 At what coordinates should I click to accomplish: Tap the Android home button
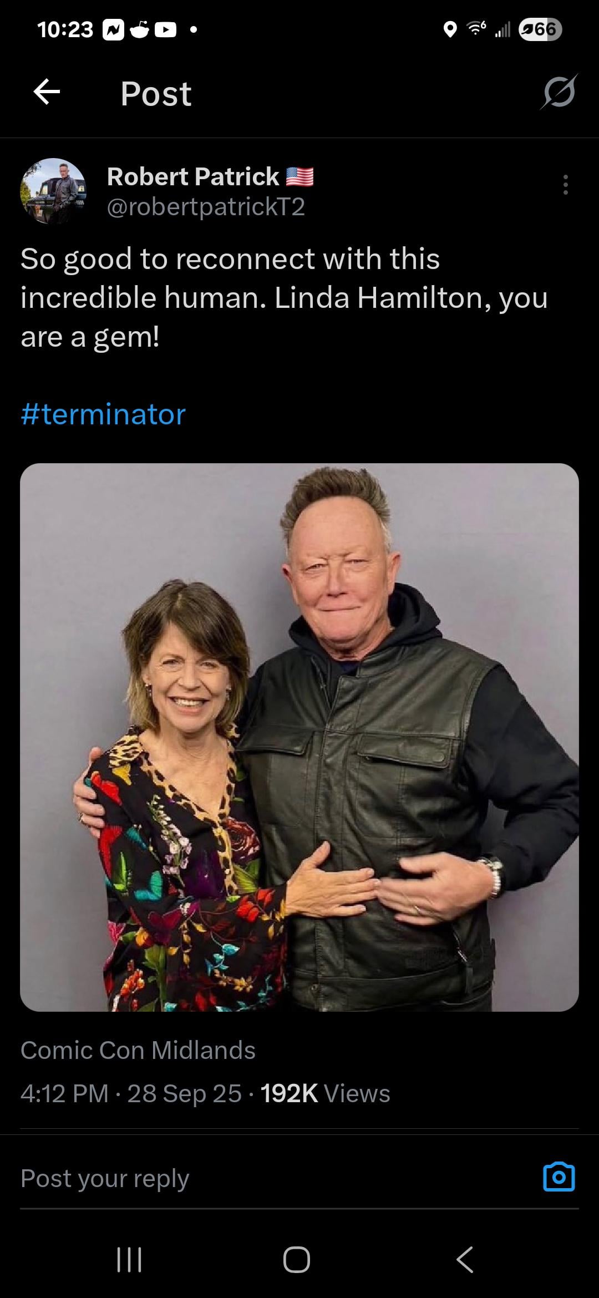(x=297, y=1260)
